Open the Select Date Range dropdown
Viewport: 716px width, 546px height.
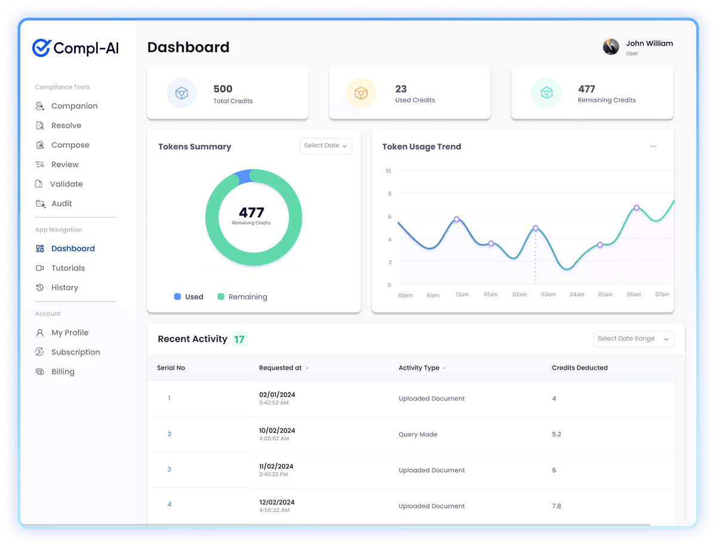pos(634,339)
